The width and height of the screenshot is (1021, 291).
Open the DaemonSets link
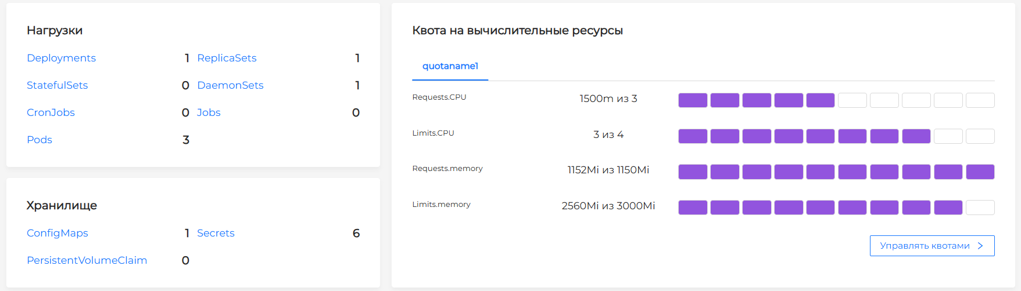pos(230,85)
